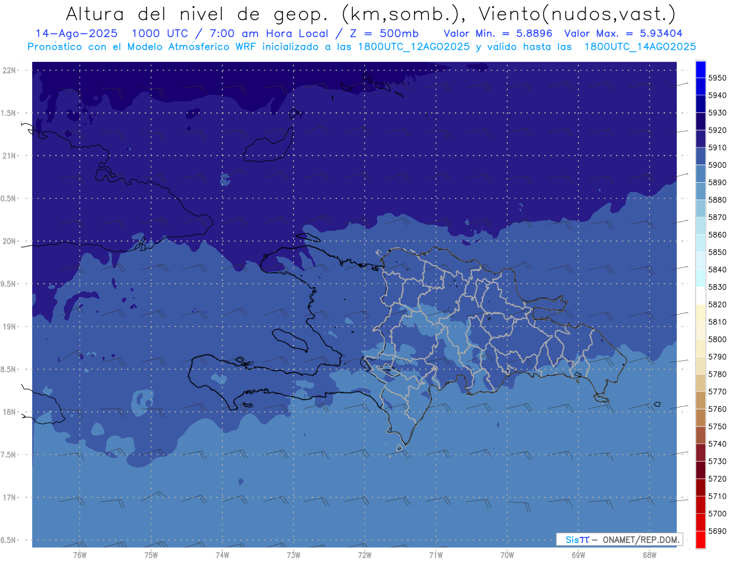Click the '5770' colorbar value
Viewport: 729px width, 563px height.
[717, 391]
